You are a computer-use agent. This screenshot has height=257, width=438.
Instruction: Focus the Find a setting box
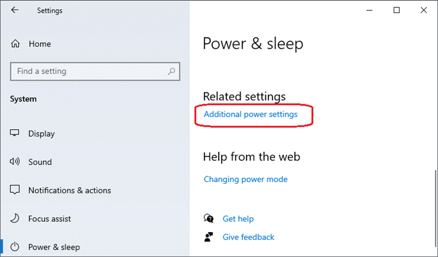[x=95, y=71]
